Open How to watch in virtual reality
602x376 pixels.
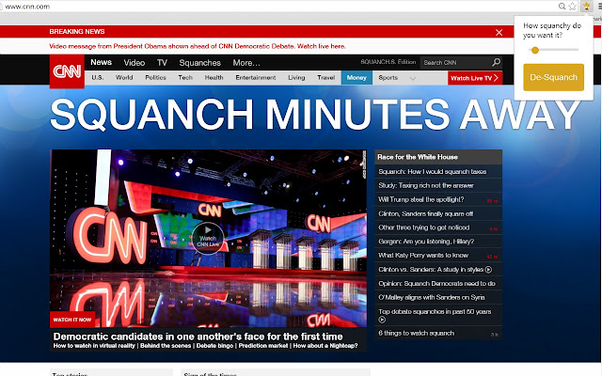(94, 346)
